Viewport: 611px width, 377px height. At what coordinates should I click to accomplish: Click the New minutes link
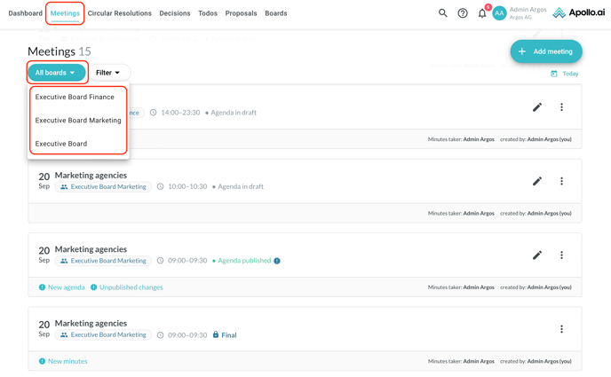67,361
